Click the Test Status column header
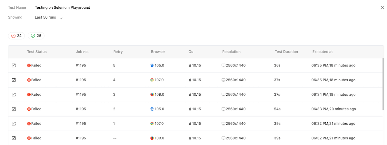This screenshot has height=145, width=387. point(37,52)
